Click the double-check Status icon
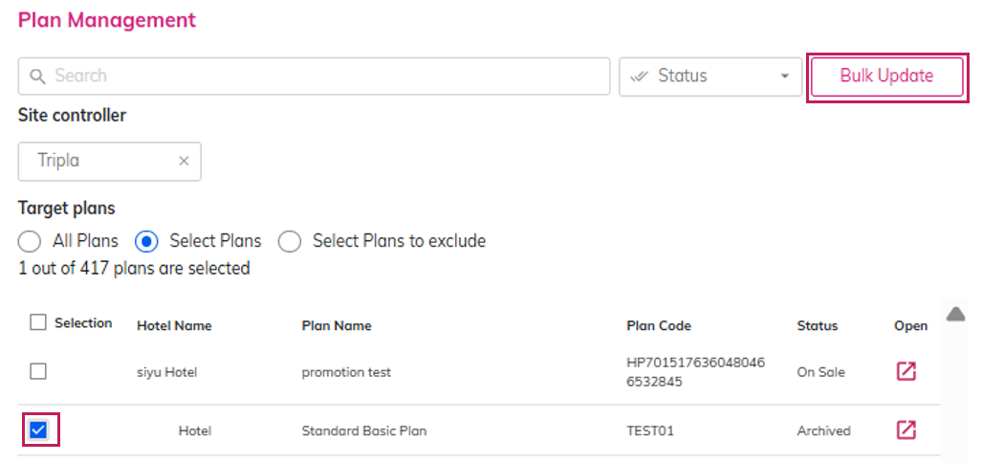The width and height of the screenshot is (982, 463). (640, 77)
